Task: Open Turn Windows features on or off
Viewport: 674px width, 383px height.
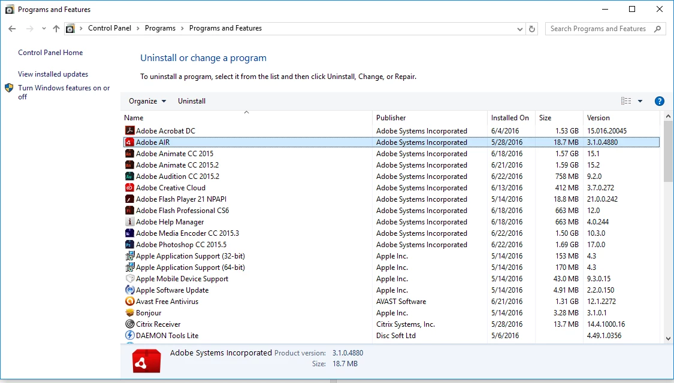Action: 64,92
